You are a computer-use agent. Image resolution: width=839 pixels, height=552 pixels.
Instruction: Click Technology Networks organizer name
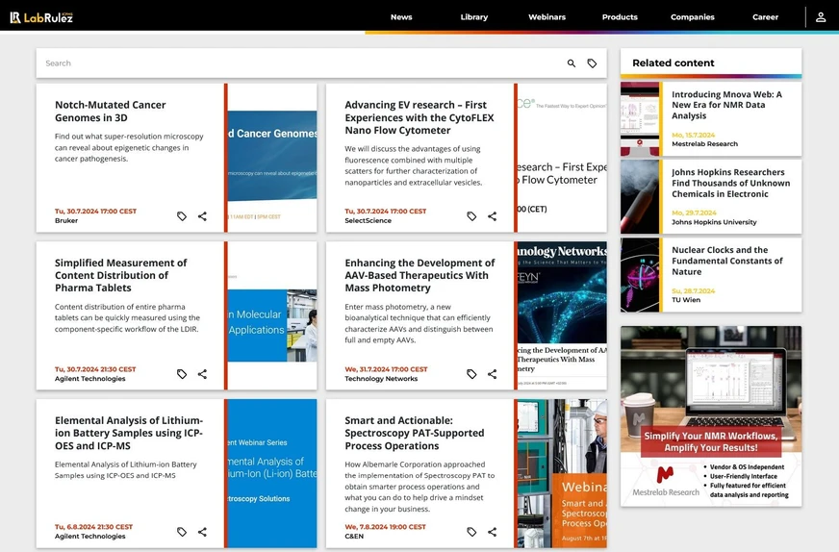coord(381,379)
